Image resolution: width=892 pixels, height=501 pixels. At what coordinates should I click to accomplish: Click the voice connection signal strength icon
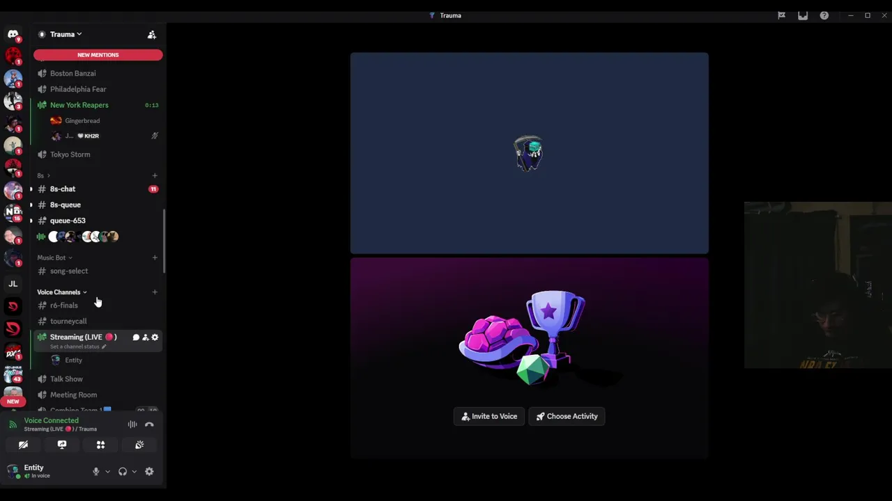13,424
